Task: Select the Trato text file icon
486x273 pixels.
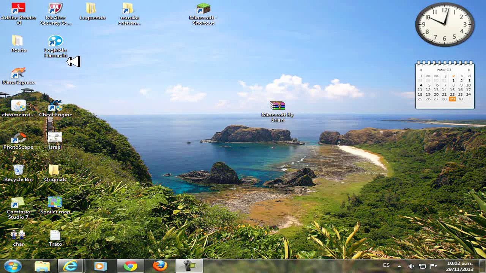Action: [55, 238]
